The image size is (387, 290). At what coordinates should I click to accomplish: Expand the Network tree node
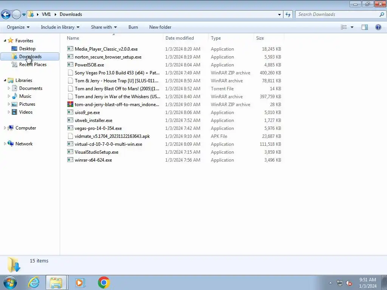pos(5,144)
